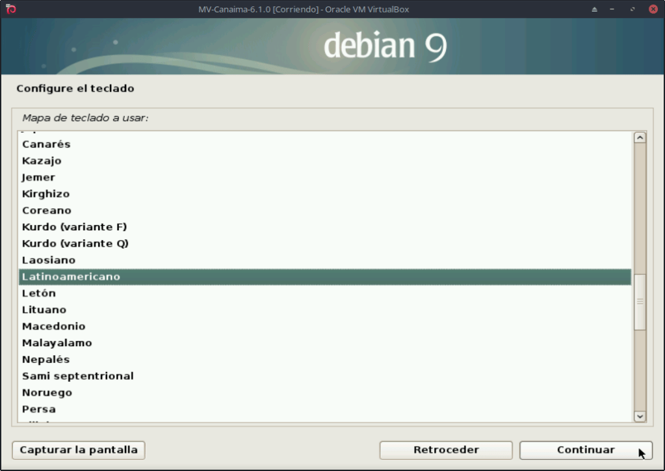Screen dimensions: 665x471
Task: Click the VirtualBox icon in title bar
Action: pyautogui.click(x=10, y=9)
